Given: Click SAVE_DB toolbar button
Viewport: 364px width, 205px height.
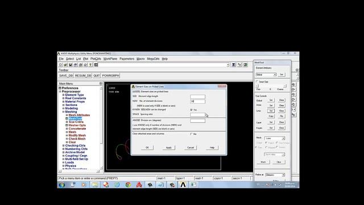Looking at the screenshot, I should (x=66, y=76).
